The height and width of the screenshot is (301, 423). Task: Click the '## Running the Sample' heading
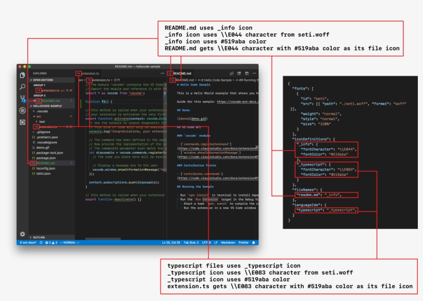195,187
